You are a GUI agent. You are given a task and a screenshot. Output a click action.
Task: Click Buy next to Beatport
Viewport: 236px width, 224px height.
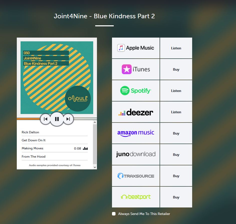pos(176,197)
